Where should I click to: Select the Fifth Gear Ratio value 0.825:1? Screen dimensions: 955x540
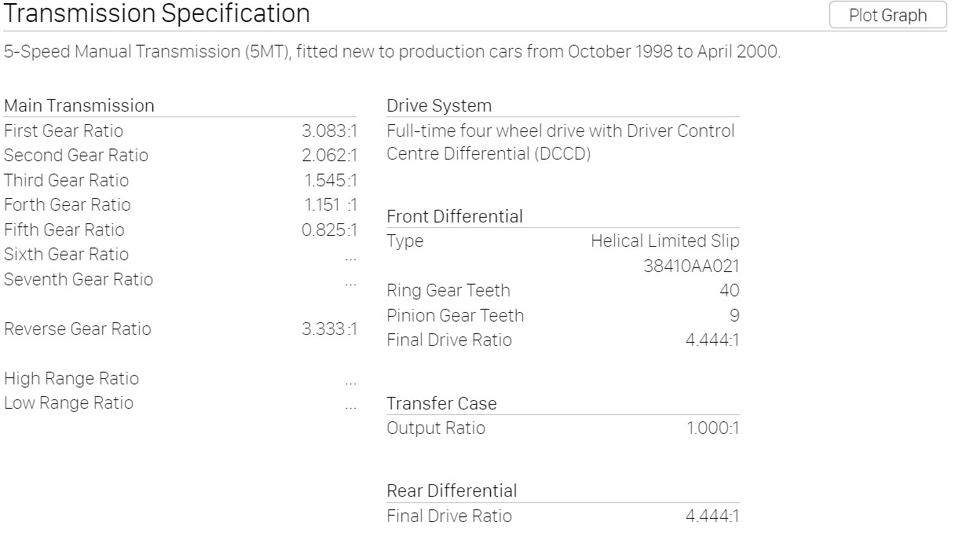[x=329, y=230]
